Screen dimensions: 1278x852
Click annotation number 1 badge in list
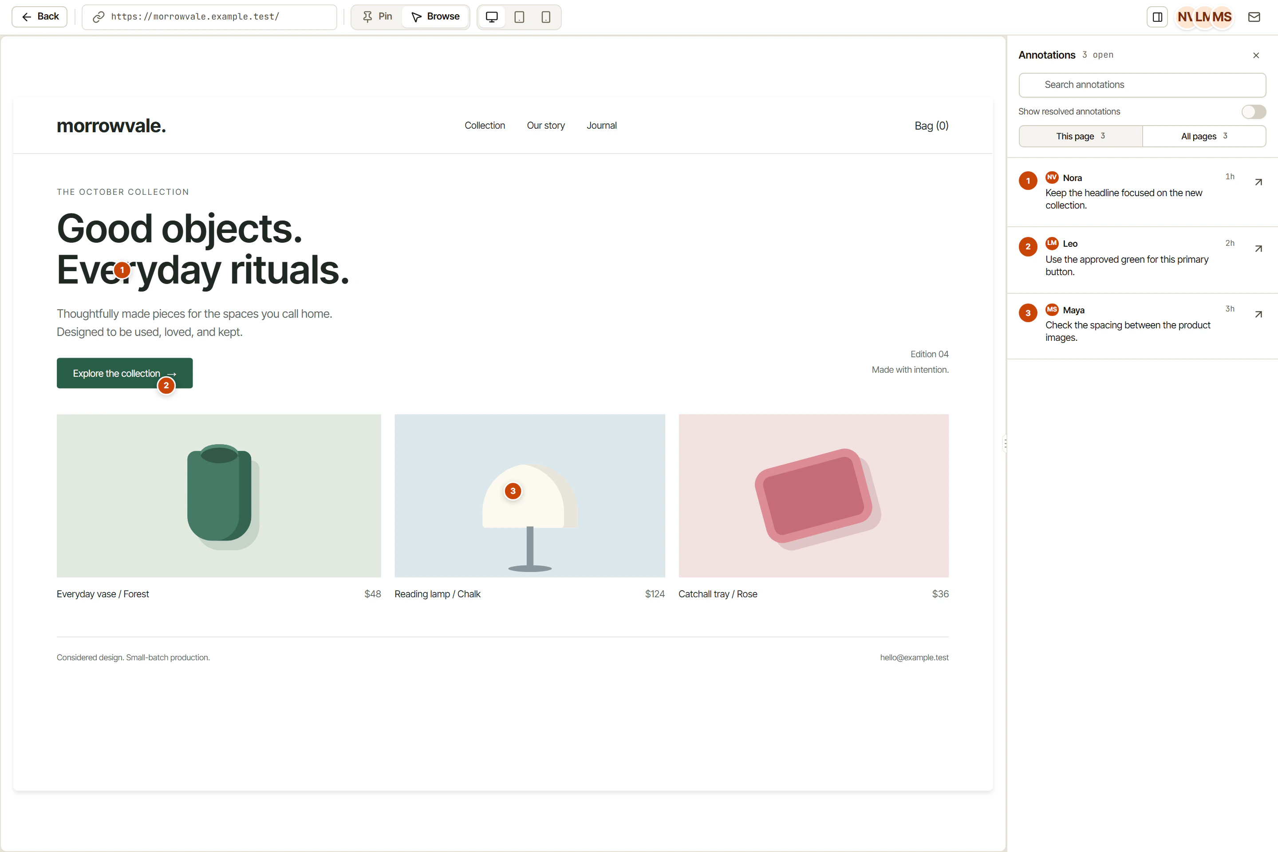(1028, 181)
